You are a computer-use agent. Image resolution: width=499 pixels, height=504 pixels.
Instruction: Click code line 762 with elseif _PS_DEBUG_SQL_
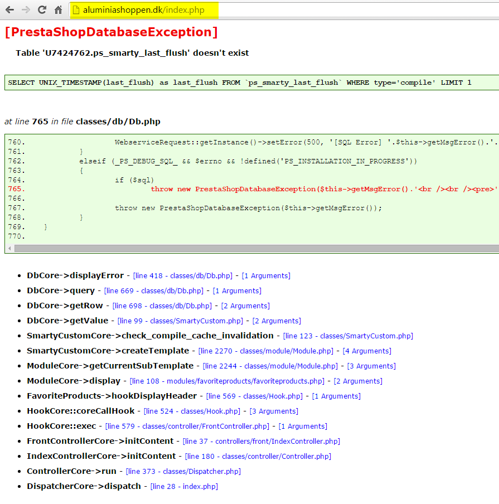[212, 161]
